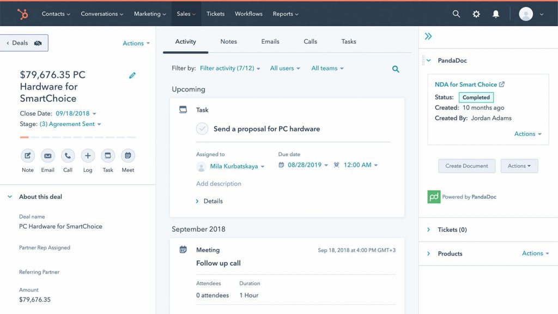Switch to the Emails tab
Screen dimensions: 558x314
pyautogui.click(x=270, y=41)
